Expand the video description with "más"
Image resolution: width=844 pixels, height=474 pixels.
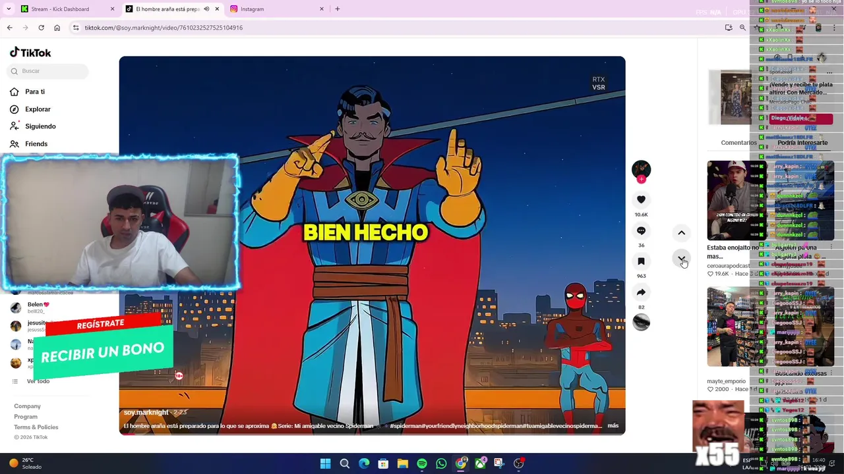pos(613,426)
